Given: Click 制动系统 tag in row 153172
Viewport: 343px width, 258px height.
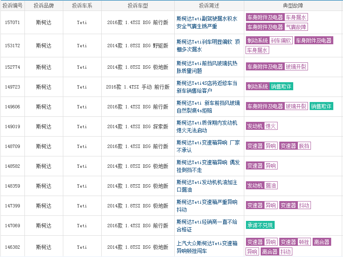Looking at the screenshot, I should pos(258,40).
